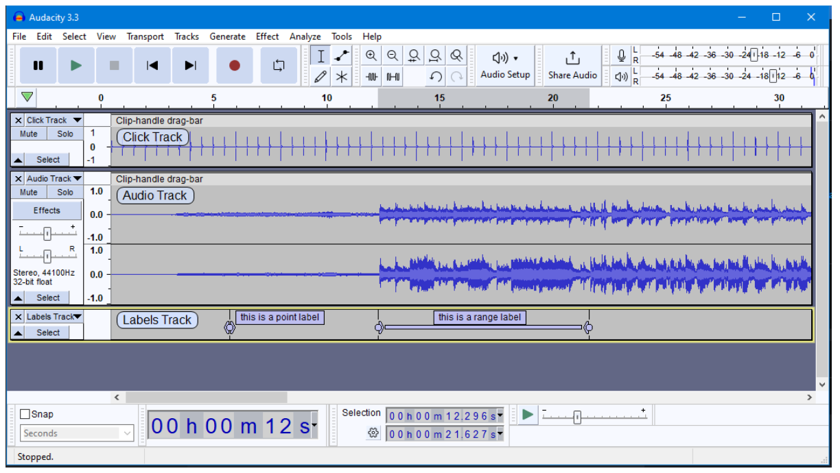This screenshot has height=473, width=840.
Task: Open the Seconds snap-to dropdown
Action: coord(77,433)
